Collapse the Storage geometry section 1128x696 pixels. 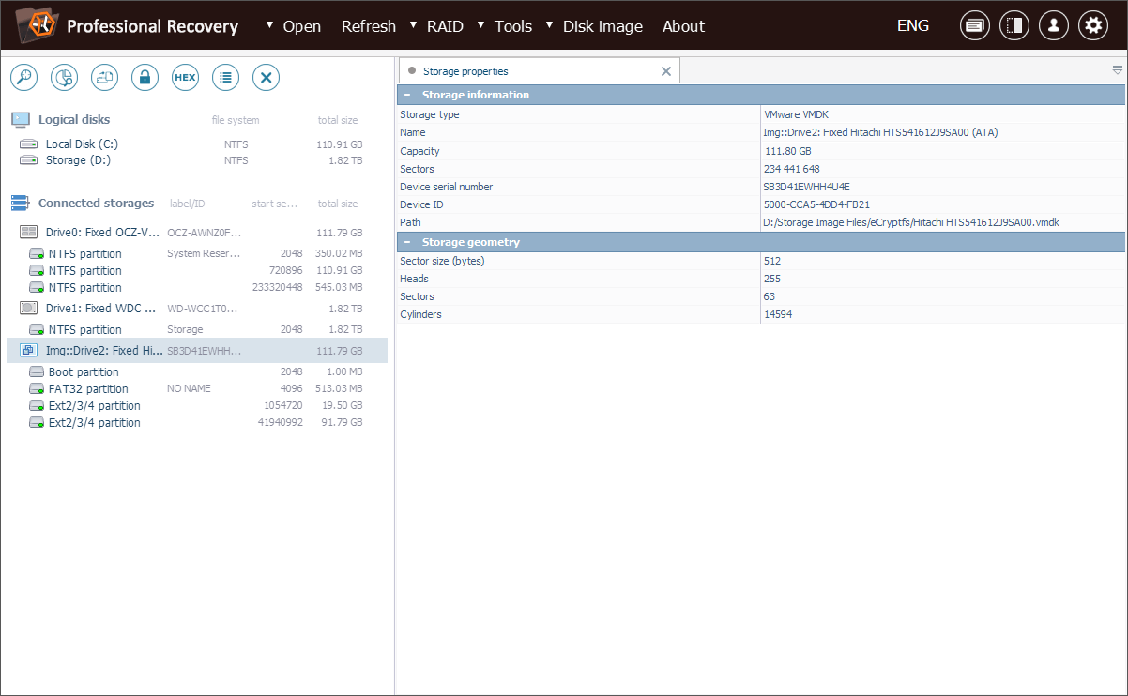pos(407,242)
